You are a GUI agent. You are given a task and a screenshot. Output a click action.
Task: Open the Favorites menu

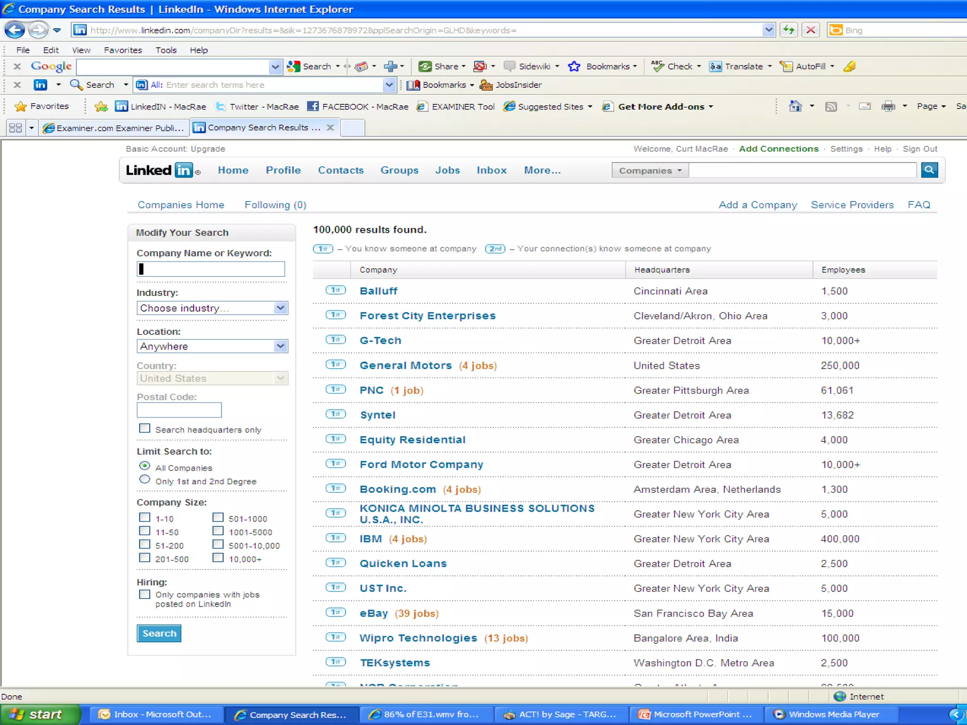(123, 50)
